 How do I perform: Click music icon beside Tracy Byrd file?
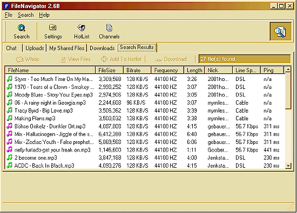point(10,111)
